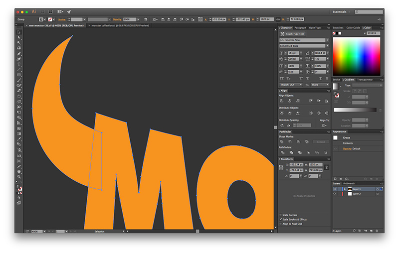399x253 pixels.
Task: Select the Type tool in the toolbar
Action: click(x=19, y=64)
